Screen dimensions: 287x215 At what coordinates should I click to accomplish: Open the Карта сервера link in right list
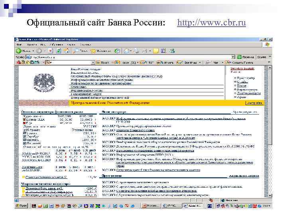[247, 90]
